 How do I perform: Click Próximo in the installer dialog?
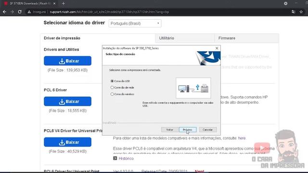pos(188,130)
